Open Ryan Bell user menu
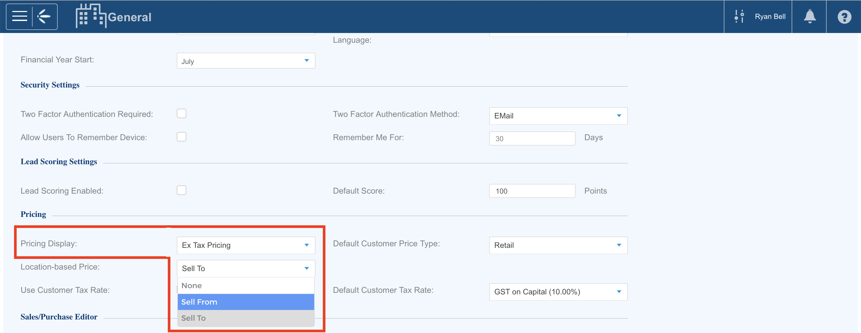The height and width of the screenshot is (333, 861). [x=770, y=16]
